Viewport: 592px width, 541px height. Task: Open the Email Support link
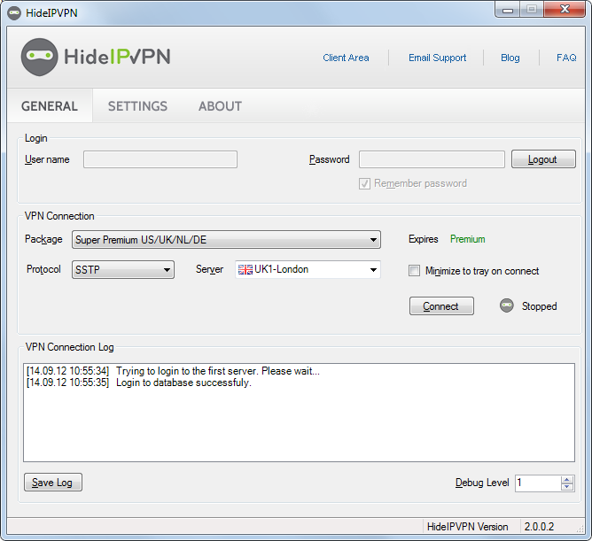437,58
